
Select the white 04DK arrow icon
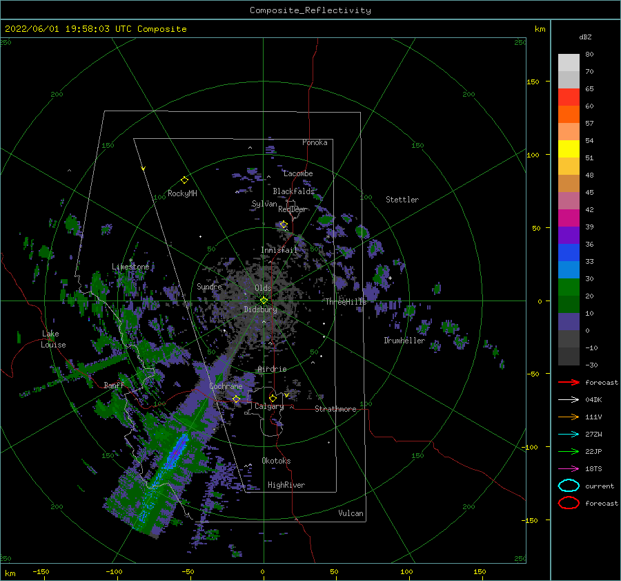click(569, 400)
